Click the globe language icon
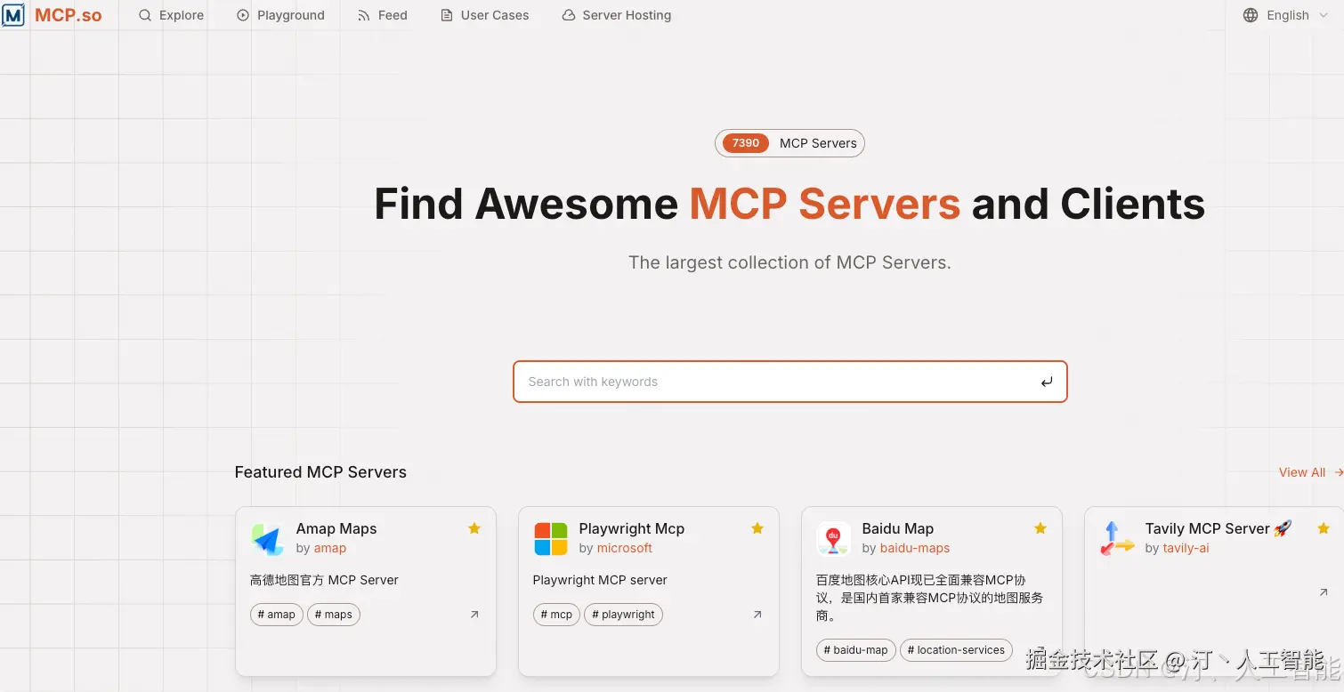 [x=1251, y=15]
